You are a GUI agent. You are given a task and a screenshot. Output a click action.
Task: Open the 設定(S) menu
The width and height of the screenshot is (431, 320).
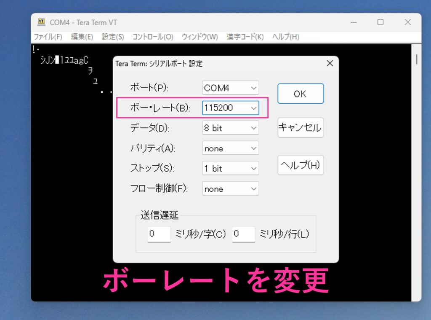tap(113, 37)
